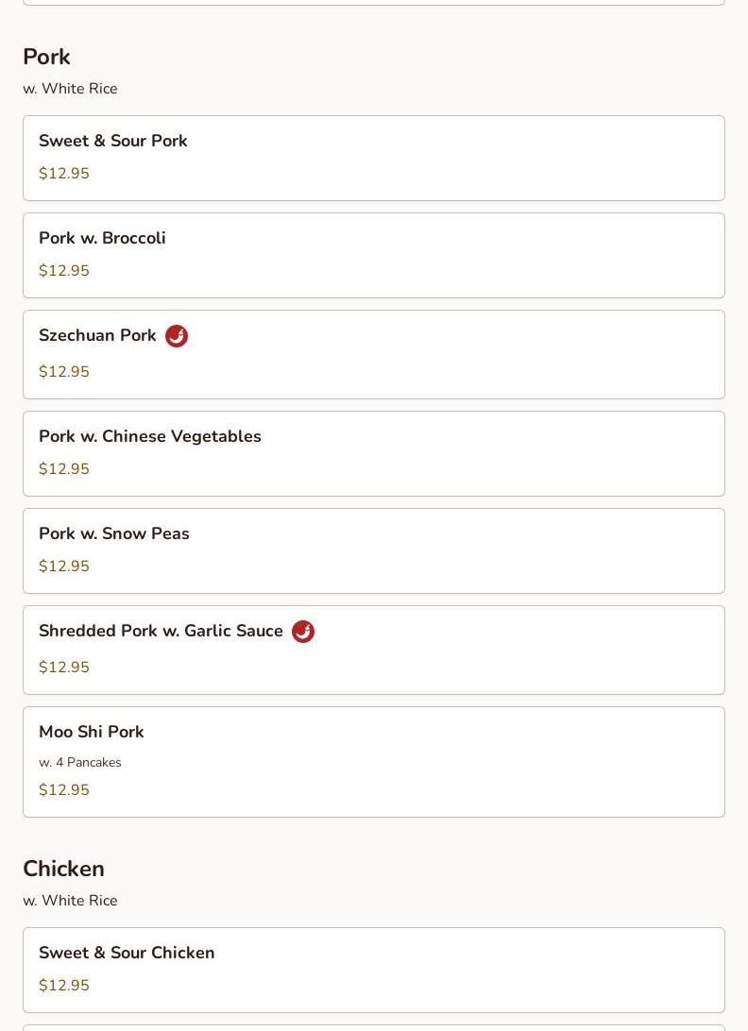Open the Pork w. Broccoli item title
748x1031 pixels.
click(102, 238)
